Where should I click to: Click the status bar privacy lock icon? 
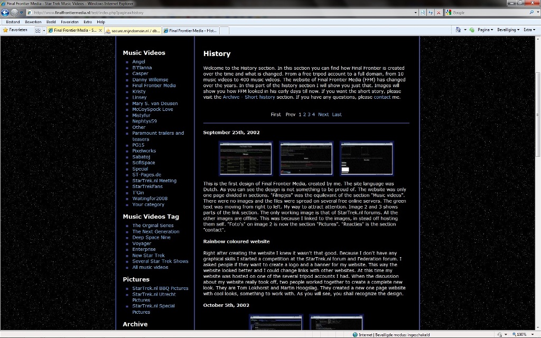point(499,334)
